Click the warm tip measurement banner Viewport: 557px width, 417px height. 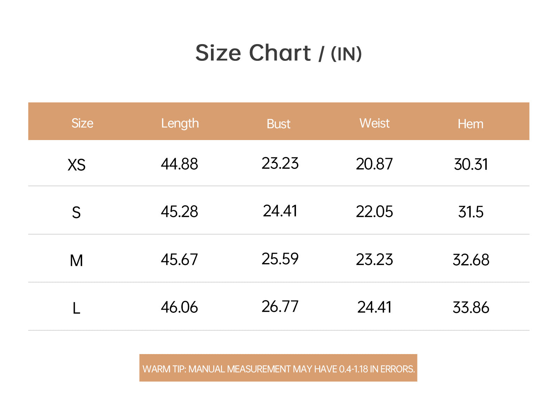[278, 368]
